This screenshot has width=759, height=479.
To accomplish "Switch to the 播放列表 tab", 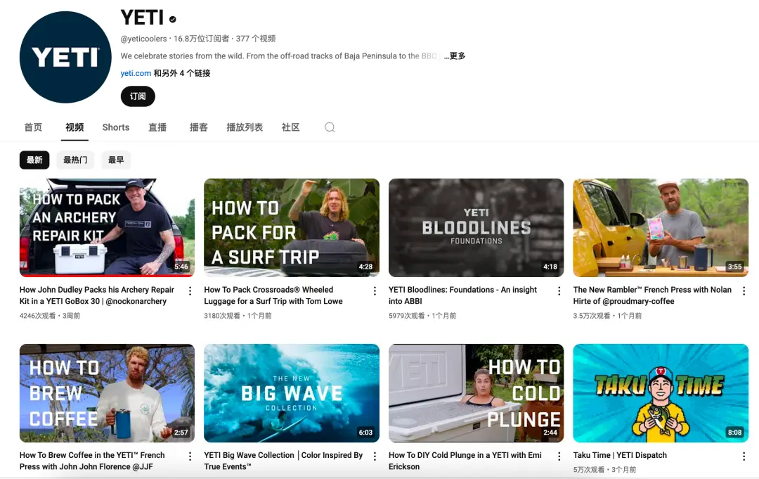I will coord(245,127).
